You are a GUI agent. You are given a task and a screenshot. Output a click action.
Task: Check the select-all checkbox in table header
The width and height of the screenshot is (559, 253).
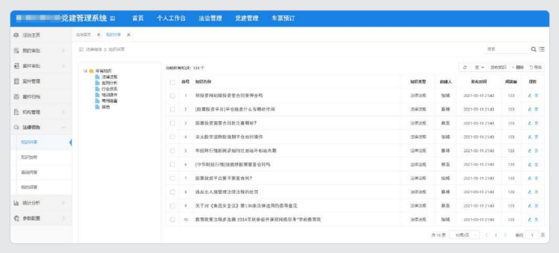tap(172, 82)
